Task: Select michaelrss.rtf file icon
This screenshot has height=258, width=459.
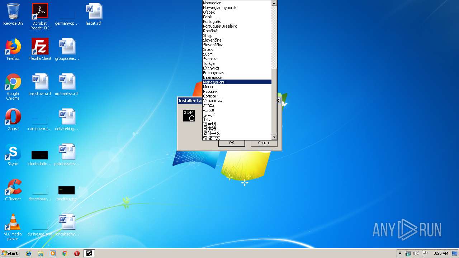Action: pos(67,85)
